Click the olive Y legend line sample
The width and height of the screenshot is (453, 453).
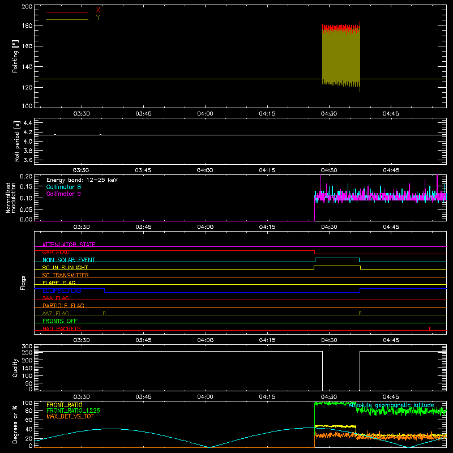(x=67, y=19)
